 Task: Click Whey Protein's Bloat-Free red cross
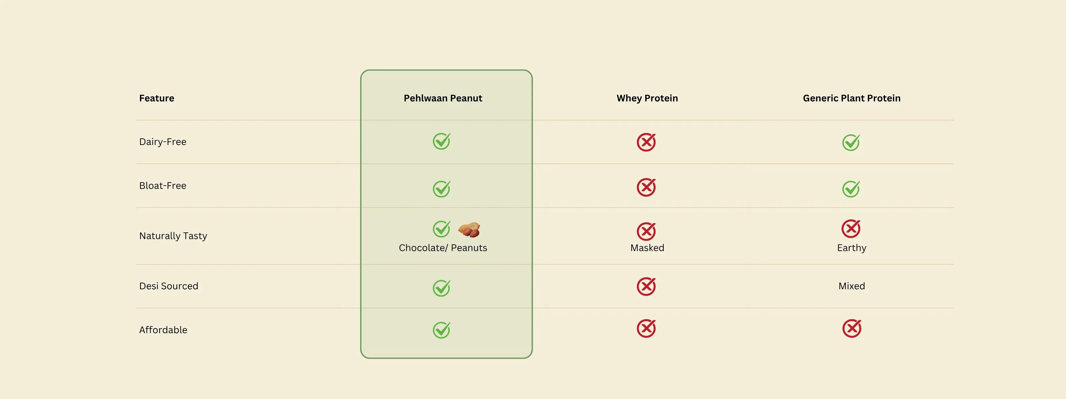tap(646, 188)
